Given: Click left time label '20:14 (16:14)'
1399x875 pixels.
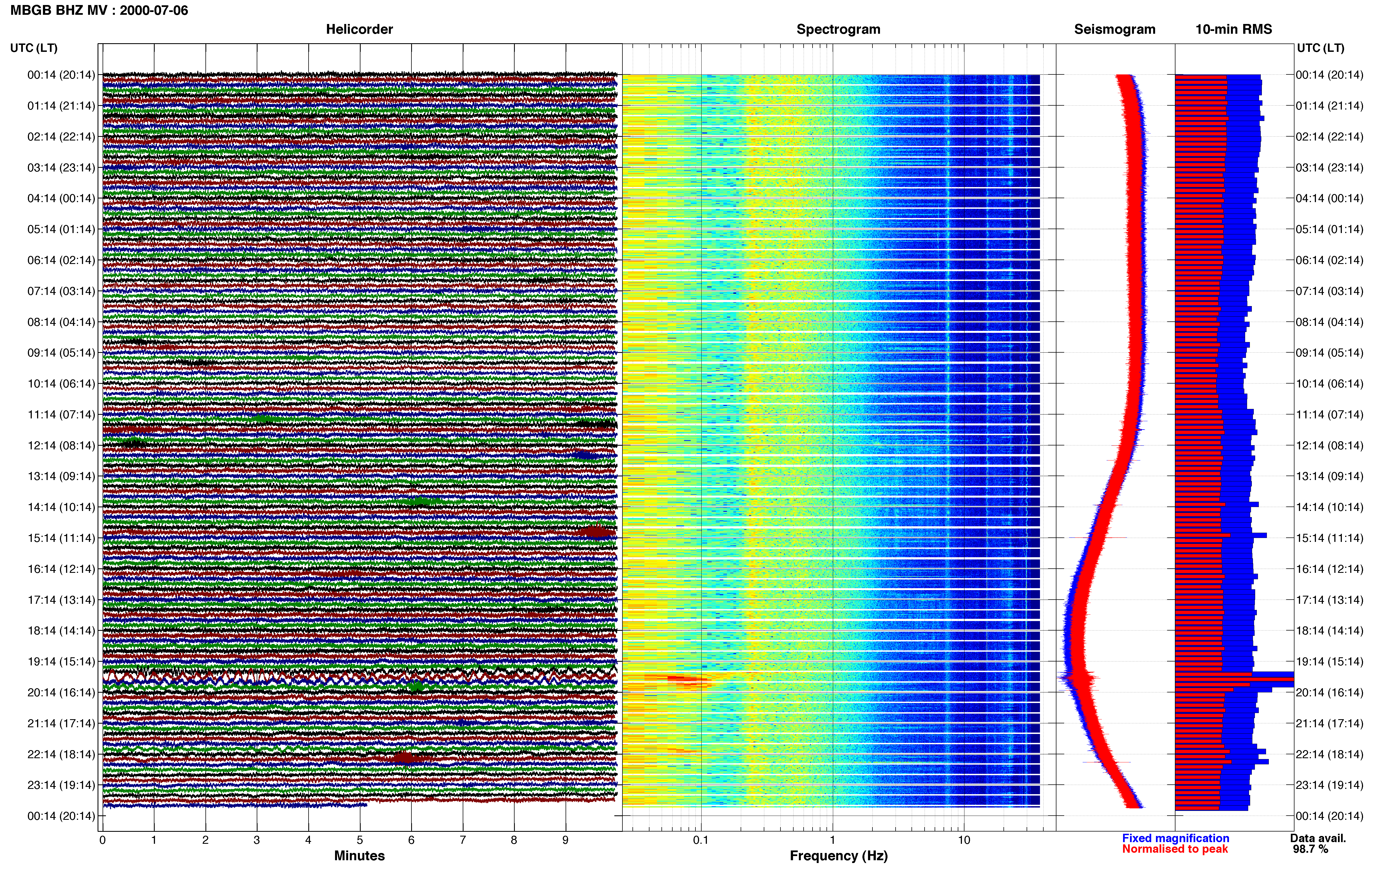Looking at the screenshot, I should (61, 692).
